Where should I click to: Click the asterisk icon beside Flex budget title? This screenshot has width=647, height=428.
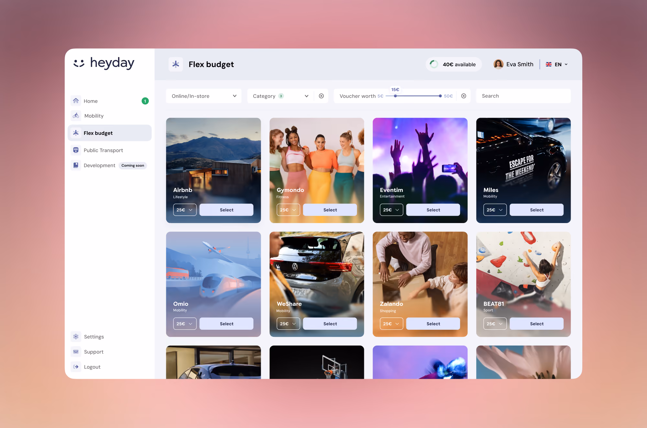tap(176, 64)
